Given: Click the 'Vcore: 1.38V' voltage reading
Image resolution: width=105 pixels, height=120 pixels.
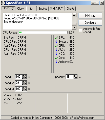Looking at the screenshot, I should point(13,95).
